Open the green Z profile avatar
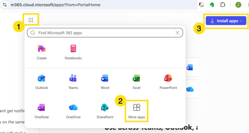 pyautogui.click(x=238, y=5)
